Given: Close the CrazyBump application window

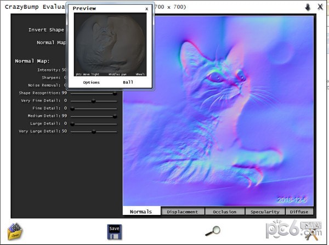Looking at the screenshot, I should 320,7.
